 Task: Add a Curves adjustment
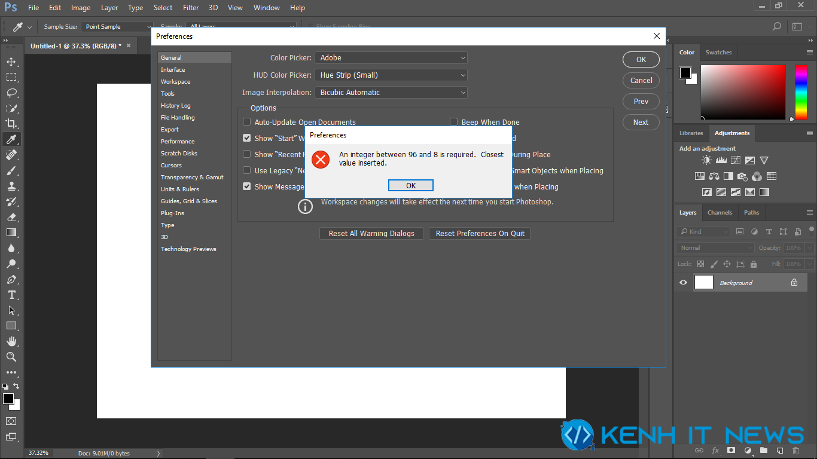(735, 160)
